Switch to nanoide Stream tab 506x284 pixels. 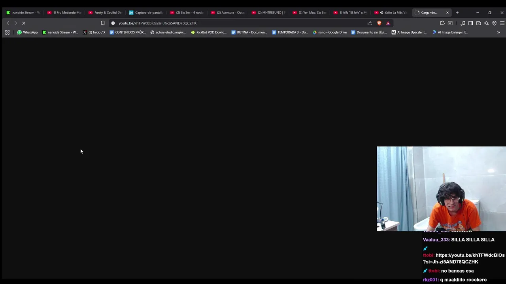(x=23, y=13)
